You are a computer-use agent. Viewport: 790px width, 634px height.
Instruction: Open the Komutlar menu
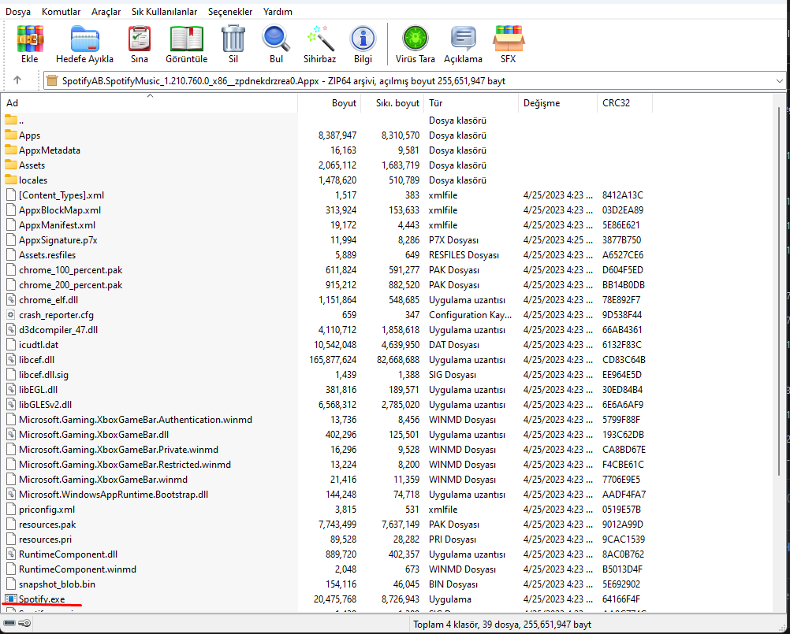click(x=61, y=12)
